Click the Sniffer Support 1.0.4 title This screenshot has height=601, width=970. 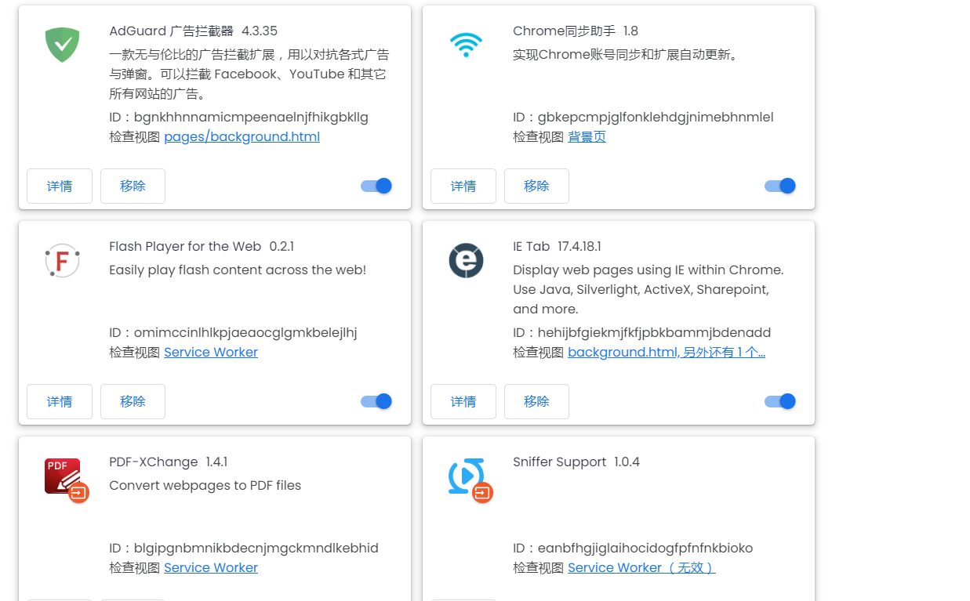pos(576,462)
